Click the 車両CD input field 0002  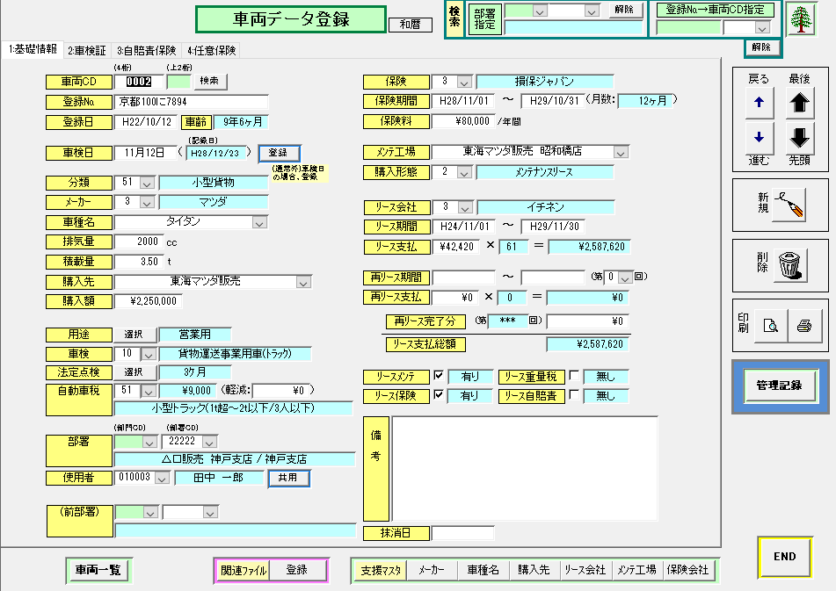pos(139,82)
